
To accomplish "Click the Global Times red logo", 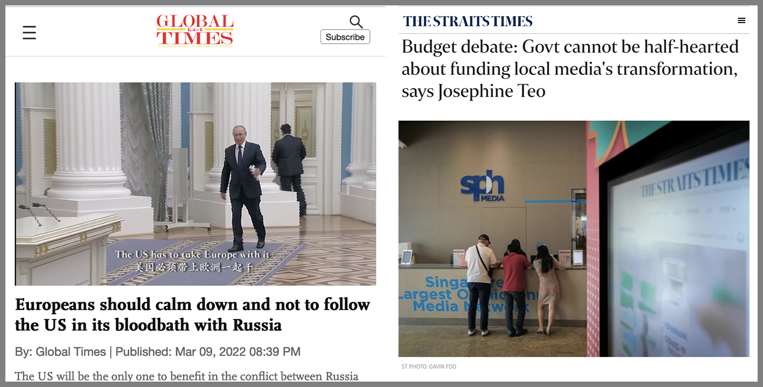I will [195, 31].
